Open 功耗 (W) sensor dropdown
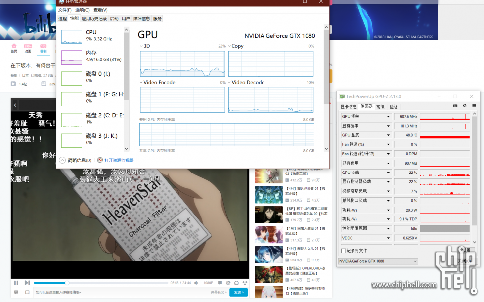Image resolution: width=484 pixels, height=302 pixels. (x=388, y=210)
